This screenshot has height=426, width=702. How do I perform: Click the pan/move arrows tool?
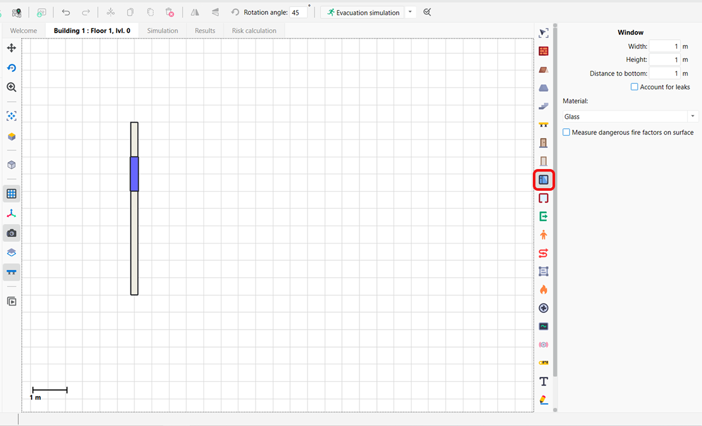tap(11, 48)
